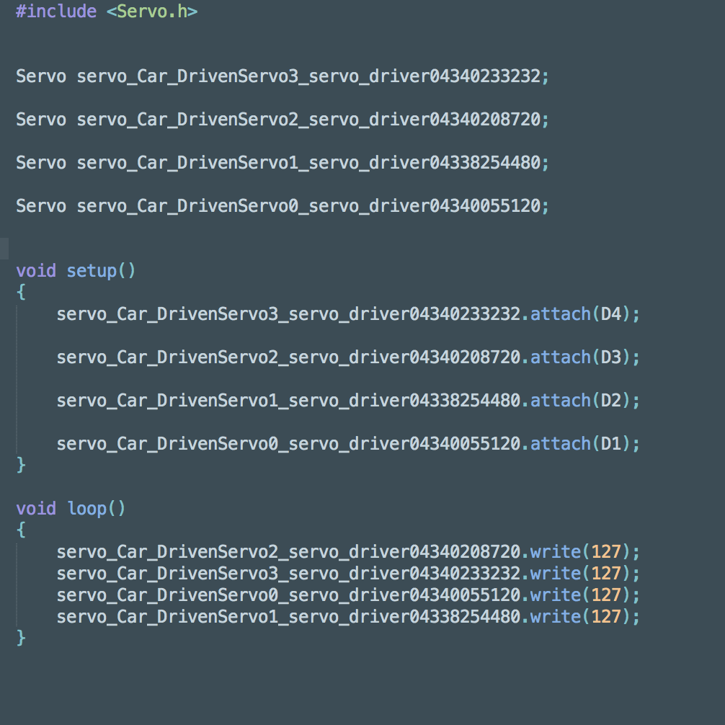This screenshot has width=725, height=725.
Task: Click the setup function name
Action: 92,271
